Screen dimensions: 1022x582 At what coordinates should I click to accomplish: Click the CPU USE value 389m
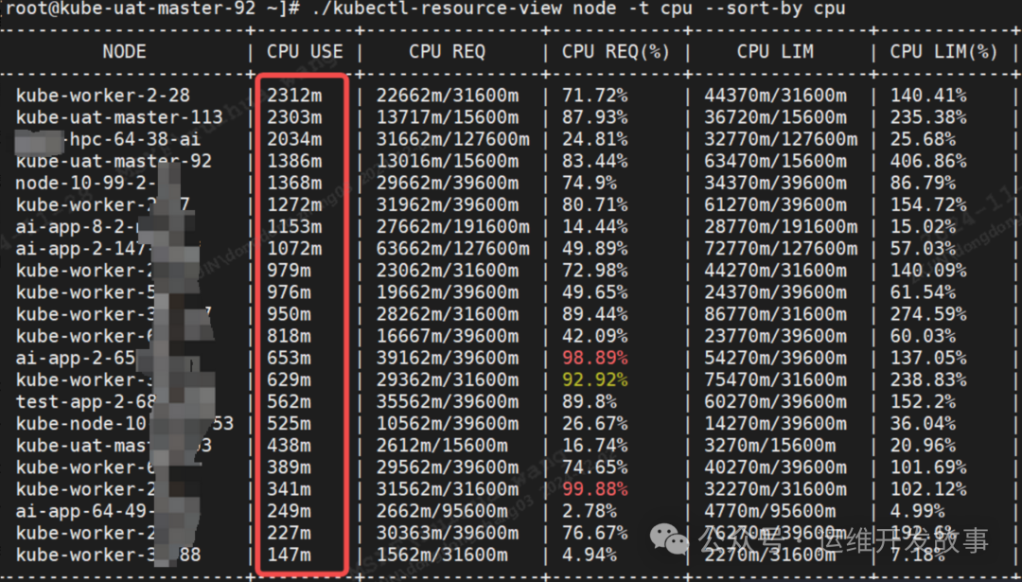(289, 467)
